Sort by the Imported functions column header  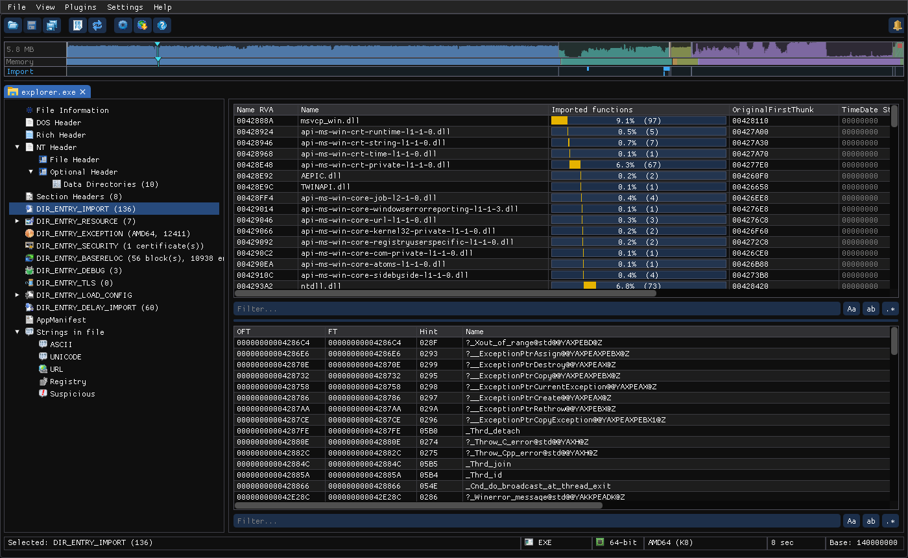tap(639, 110)
